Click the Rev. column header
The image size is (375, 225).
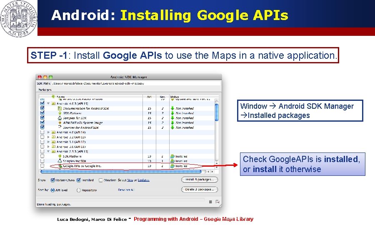click(x=162, y=97)
